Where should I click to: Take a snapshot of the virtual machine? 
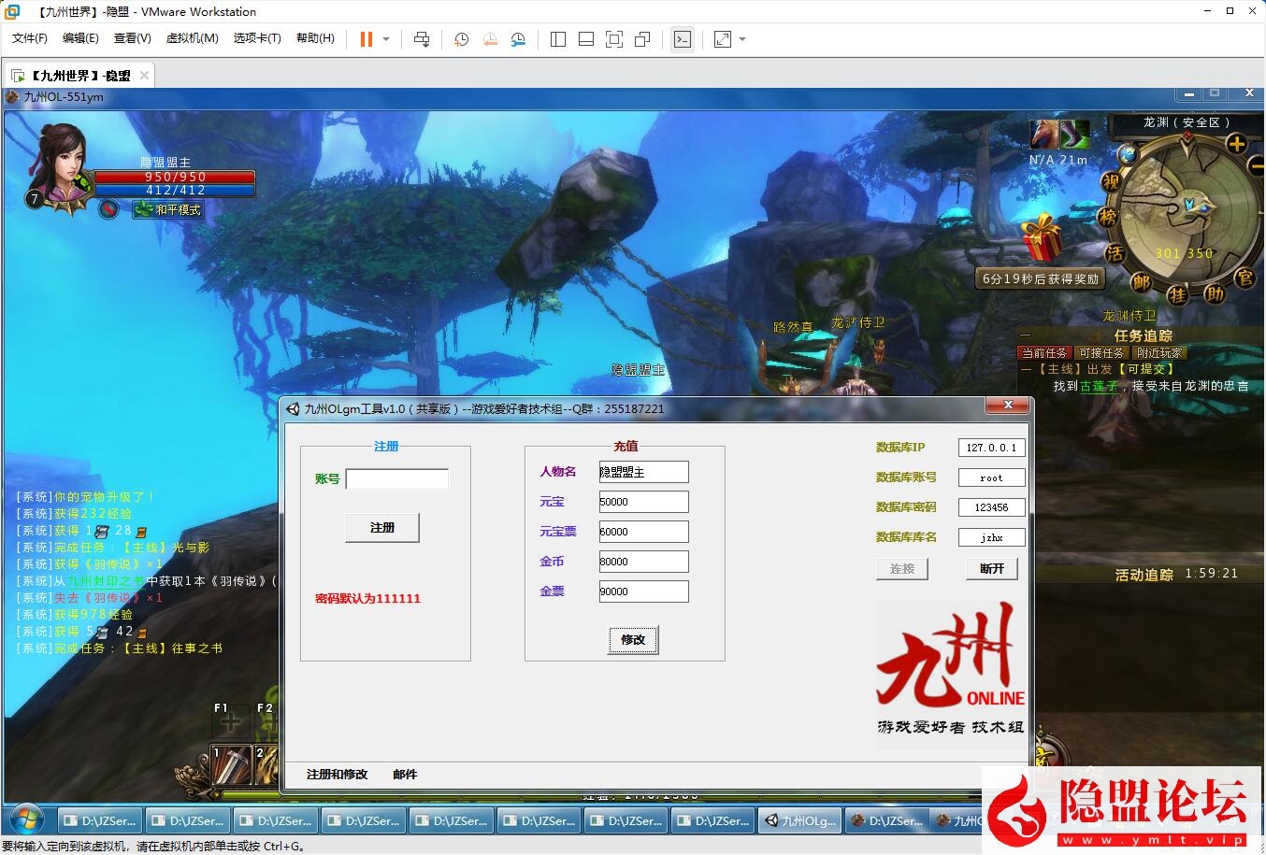(x=460, y=39)
